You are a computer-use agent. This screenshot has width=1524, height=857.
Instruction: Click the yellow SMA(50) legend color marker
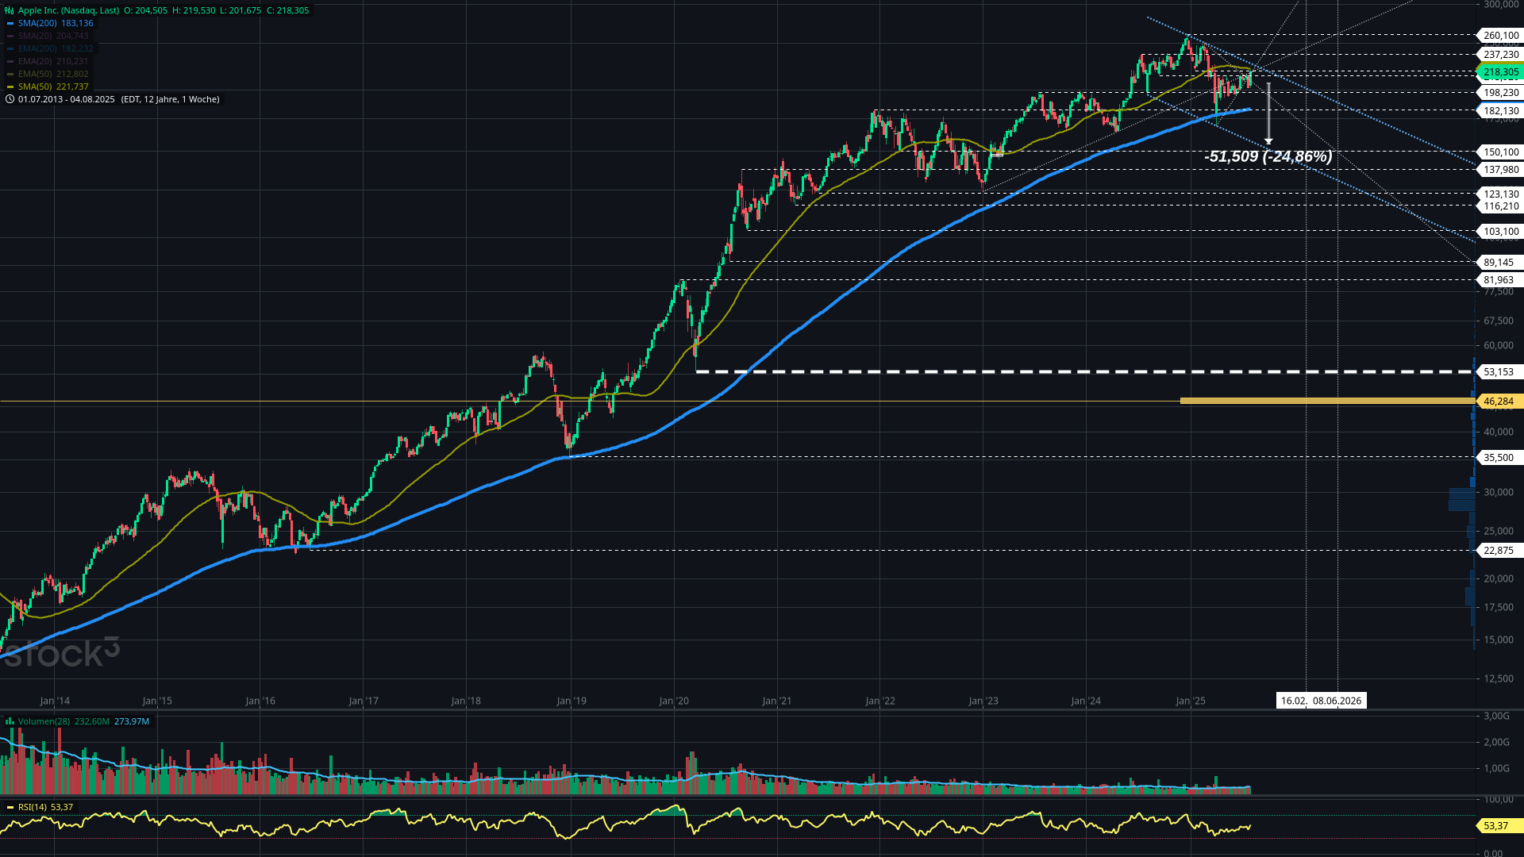click(10, 86)
